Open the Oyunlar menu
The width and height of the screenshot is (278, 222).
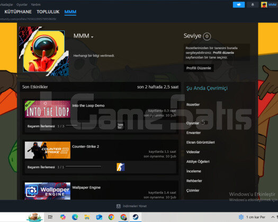tap(22, 5)
